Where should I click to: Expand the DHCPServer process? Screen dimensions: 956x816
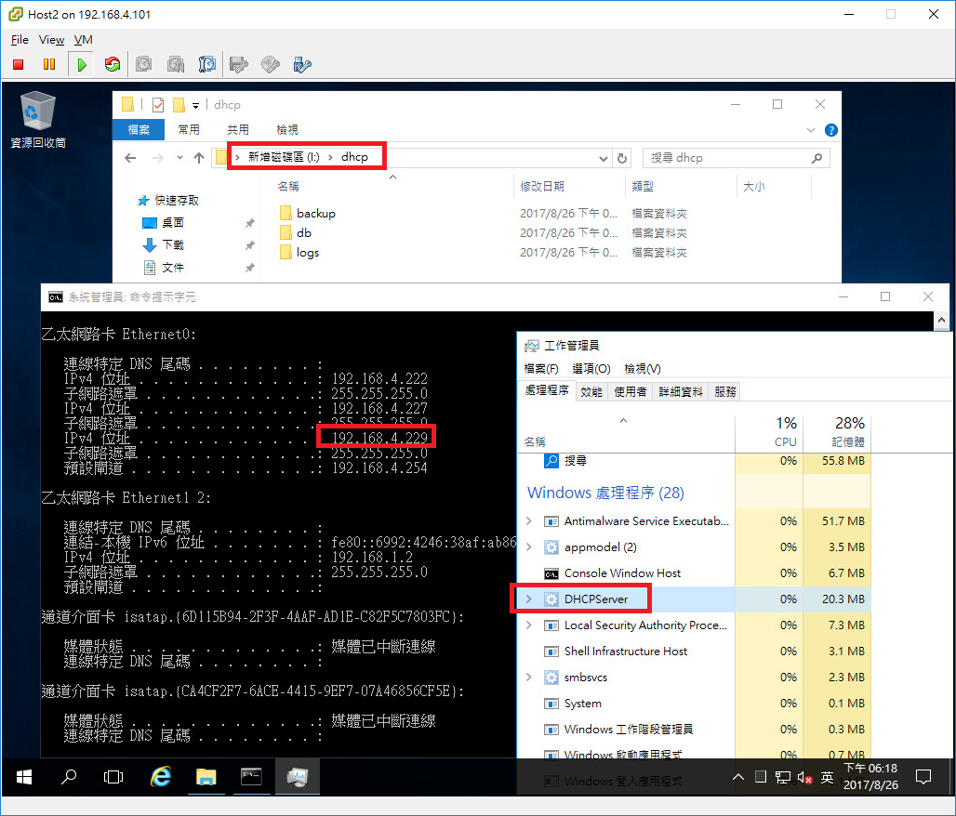pos(528,599)
